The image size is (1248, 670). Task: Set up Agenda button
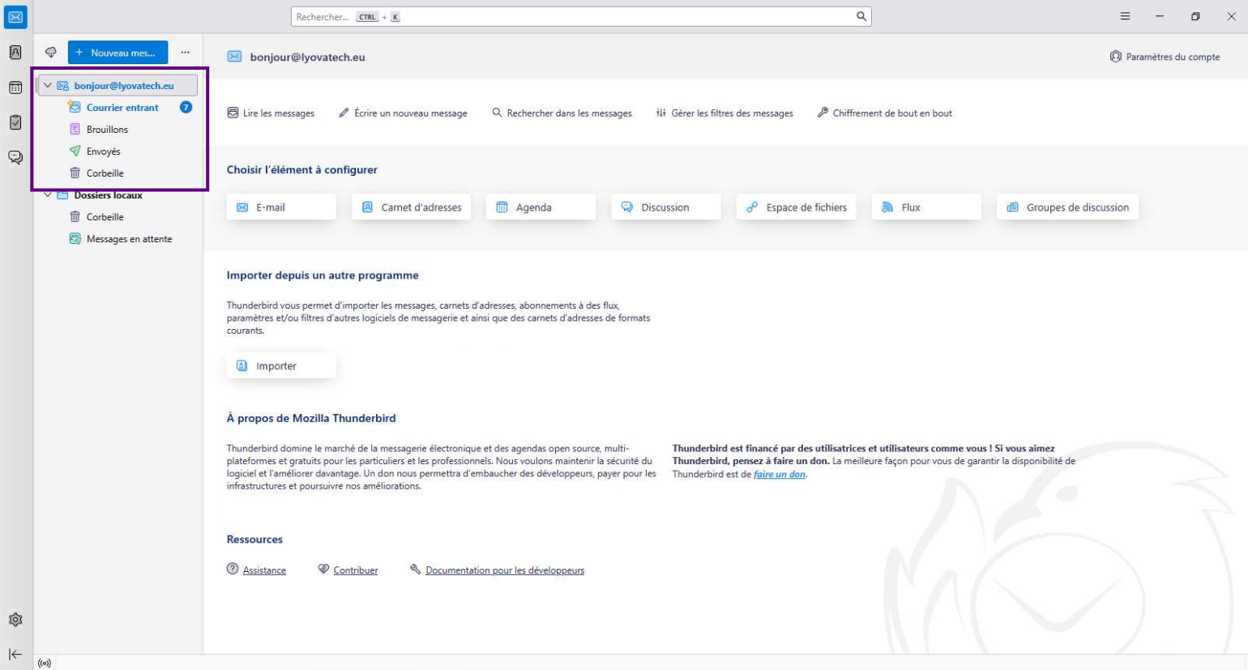pos(541,207)
